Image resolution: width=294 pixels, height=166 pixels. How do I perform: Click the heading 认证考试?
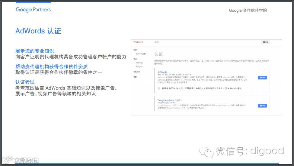pyautogui.click(x=25, y=82)
